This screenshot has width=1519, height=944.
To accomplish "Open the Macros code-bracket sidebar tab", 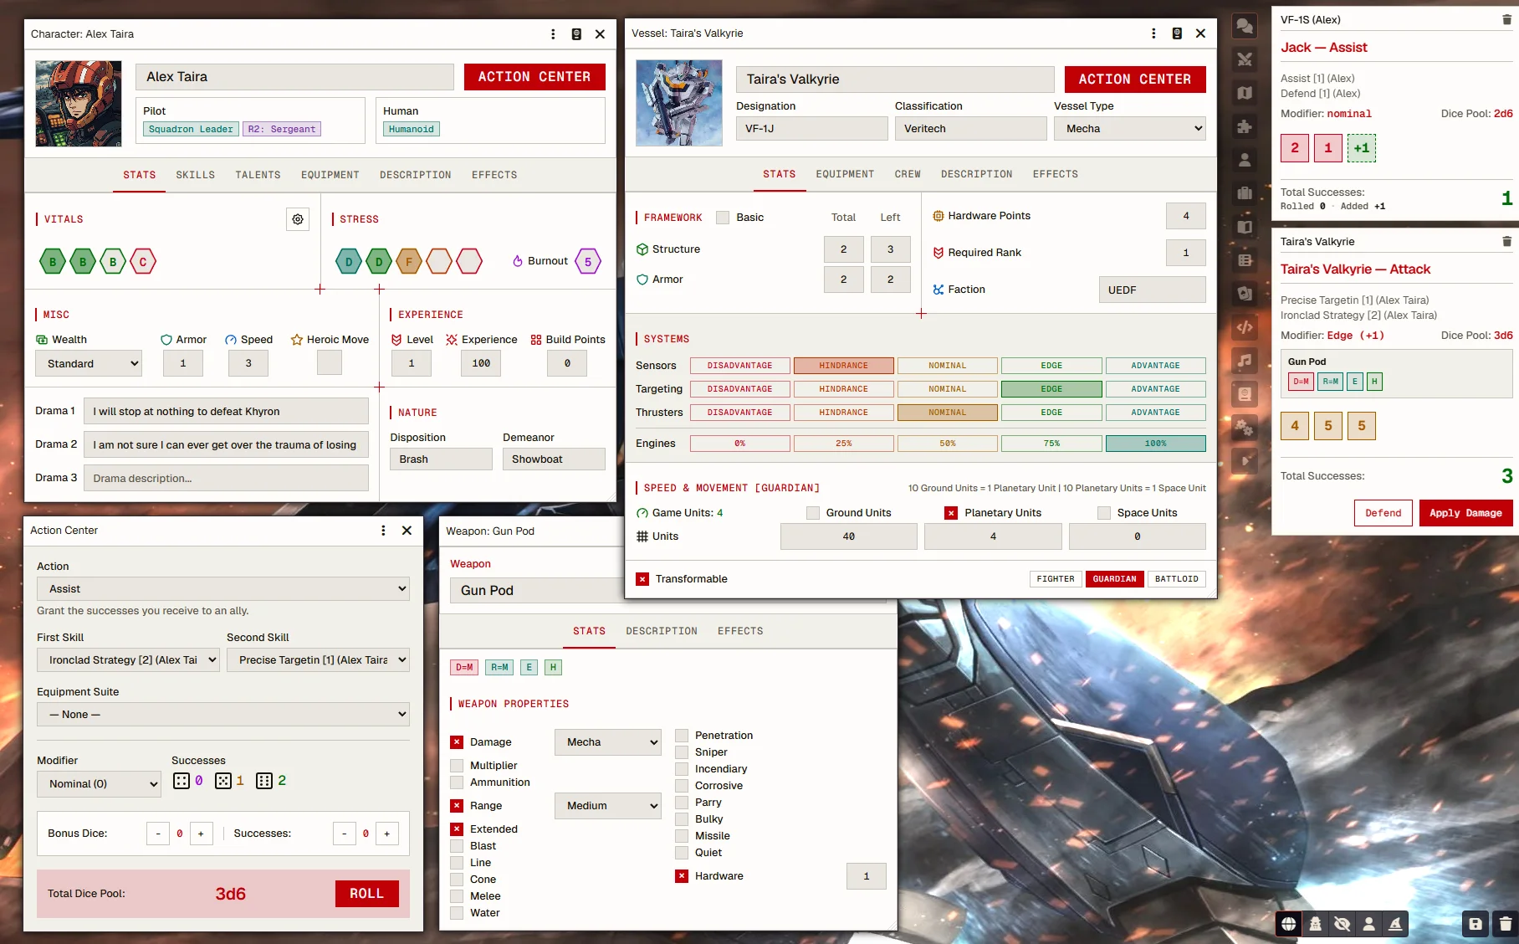I will coord(1245,327).
